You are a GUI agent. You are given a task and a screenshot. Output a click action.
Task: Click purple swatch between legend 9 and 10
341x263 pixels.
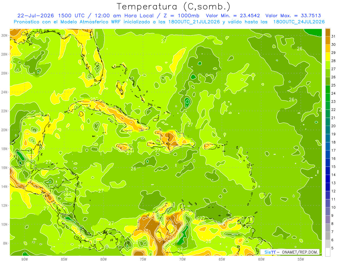328,211
